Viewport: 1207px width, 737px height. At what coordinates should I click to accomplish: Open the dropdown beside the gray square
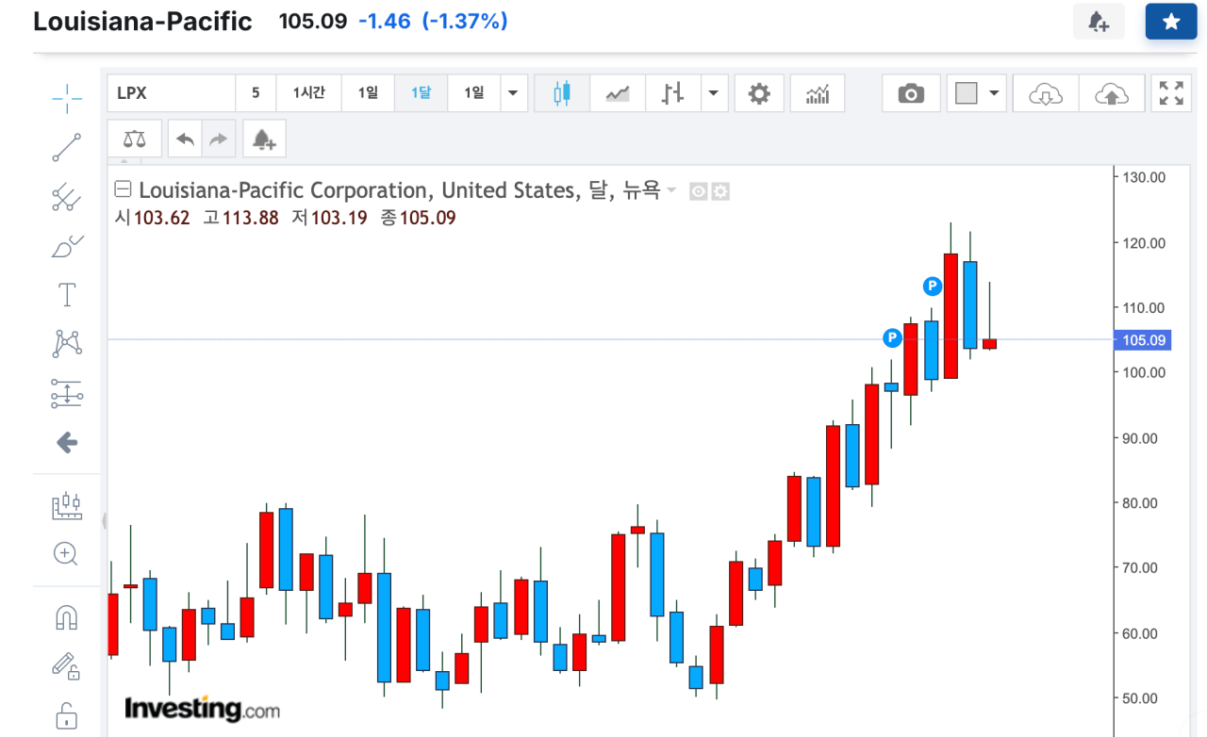pyautogui.click(x=994, y=93)
